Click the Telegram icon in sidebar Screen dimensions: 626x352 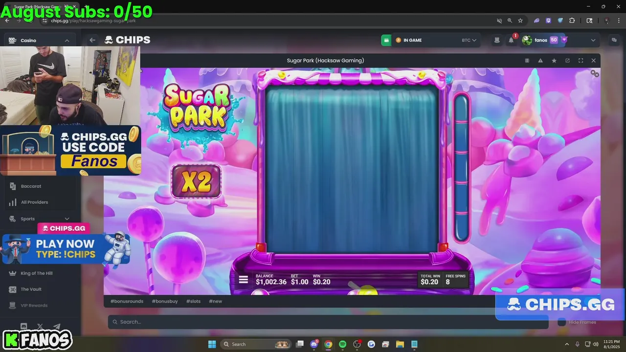57,326
